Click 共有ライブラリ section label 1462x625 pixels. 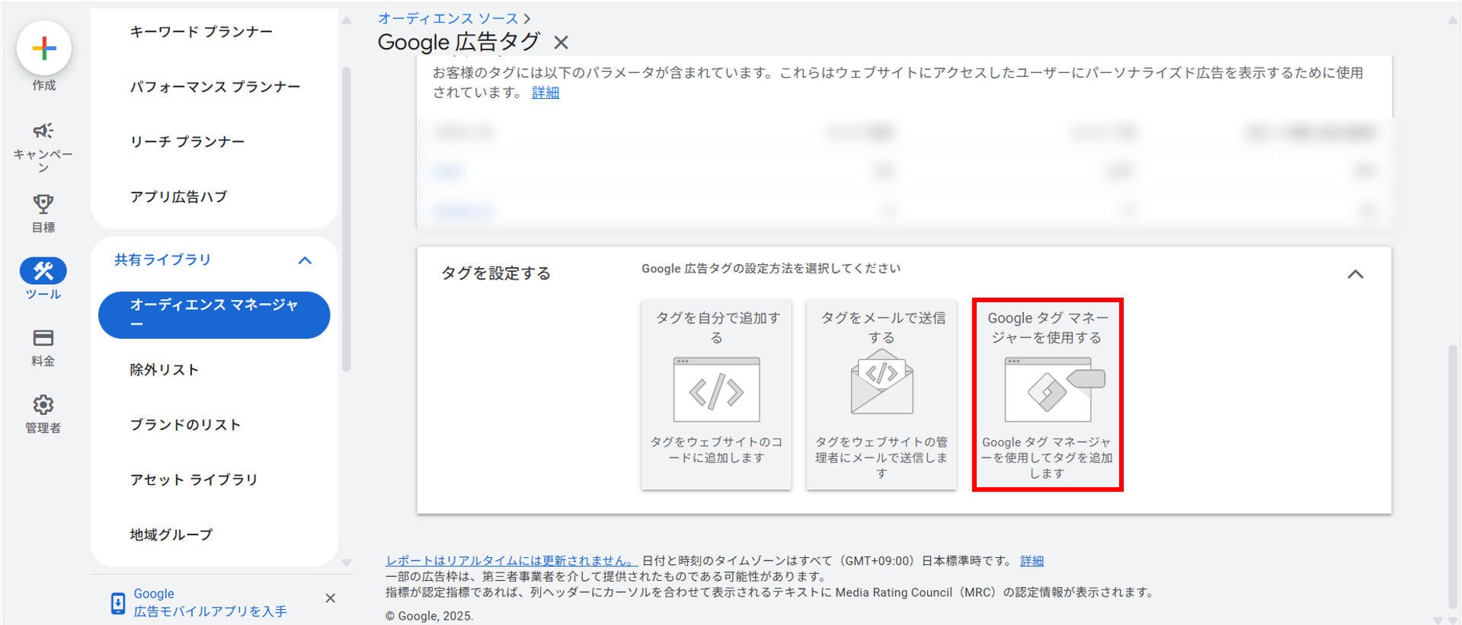[163, 260]
